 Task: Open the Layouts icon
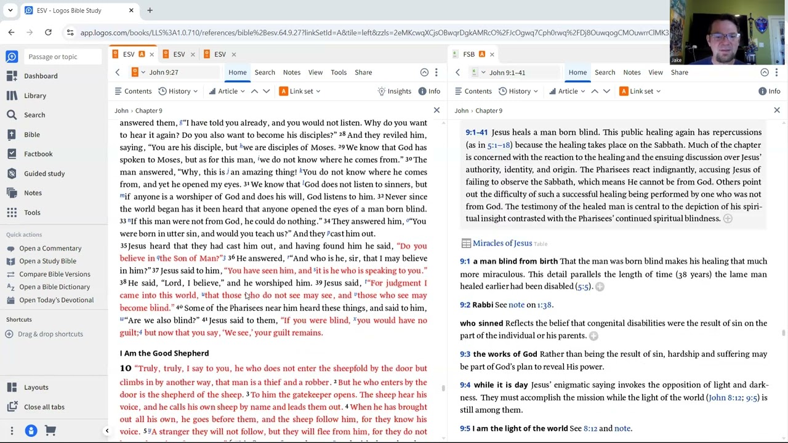click(x=12, y=387)
